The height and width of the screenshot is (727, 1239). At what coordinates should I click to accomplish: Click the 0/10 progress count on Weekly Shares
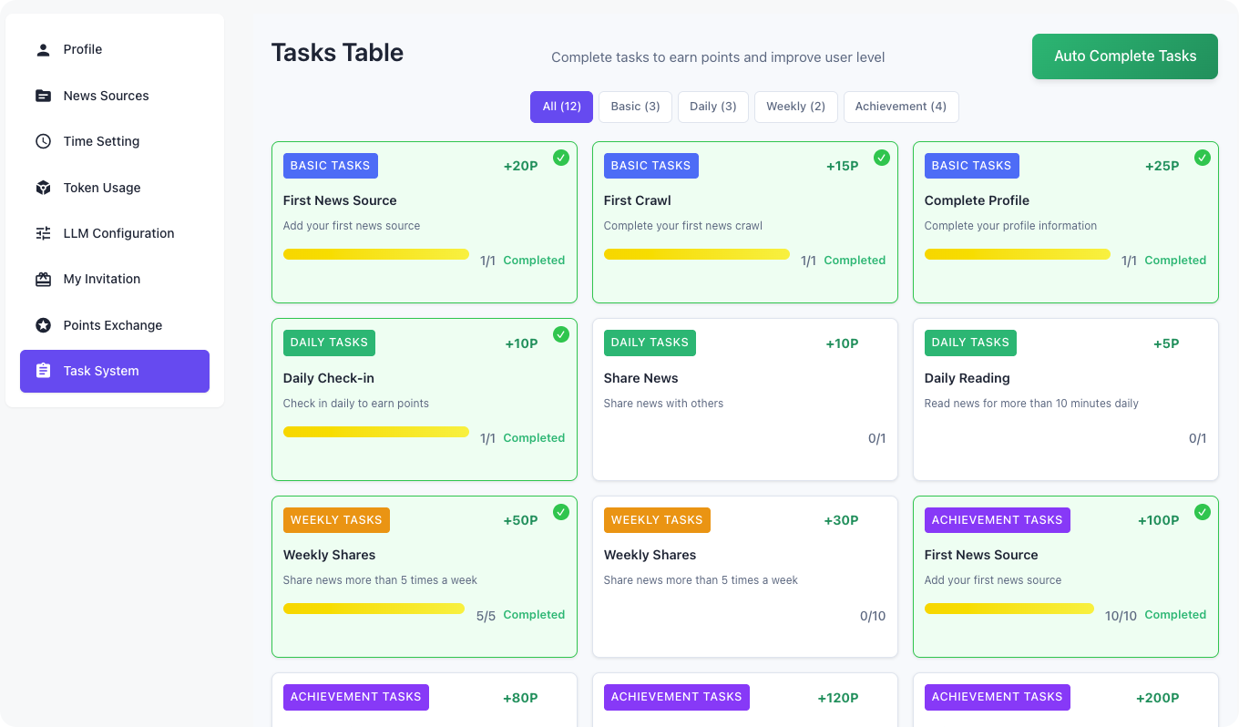(x=873, y=616)
